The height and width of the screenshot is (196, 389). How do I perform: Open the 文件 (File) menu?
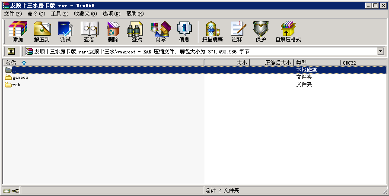pos(13,14)
